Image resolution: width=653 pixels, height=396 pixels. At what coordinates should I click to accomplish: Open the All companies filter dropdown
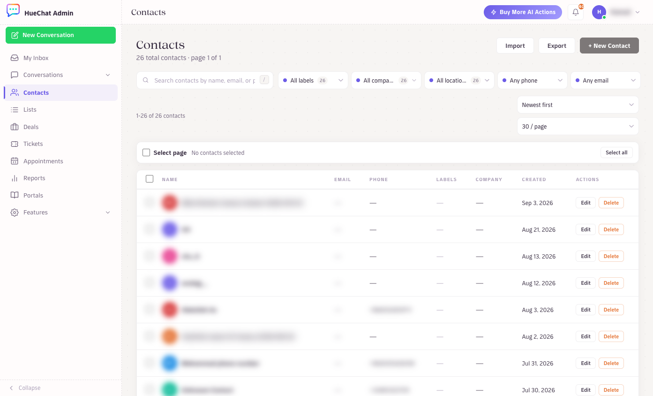386,80
